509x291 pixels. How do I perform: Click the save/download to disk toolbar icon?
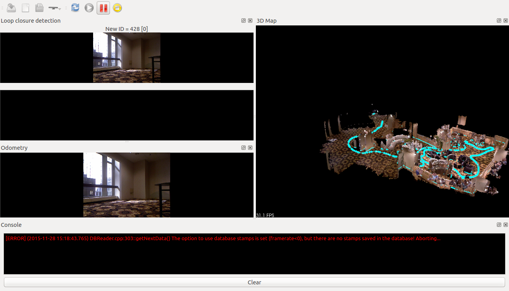tap(11, 7)
